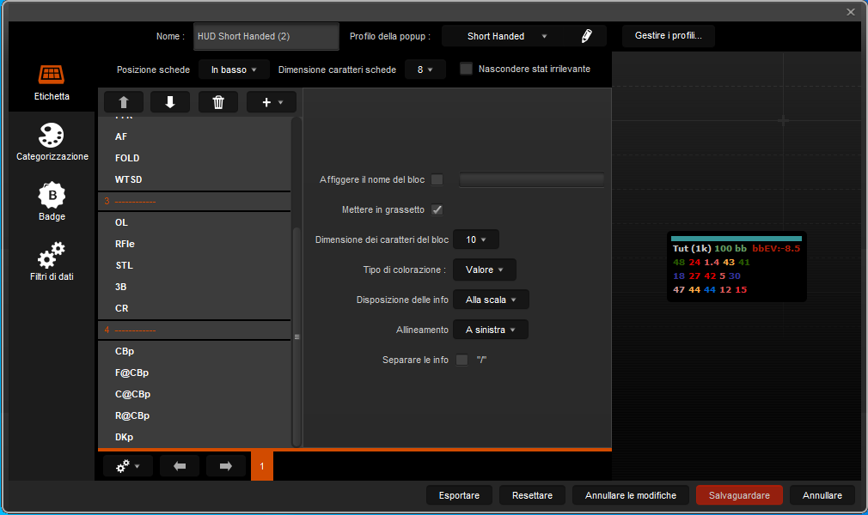The height and width of the screenshot is (515, 868).
Task: Open the Short Handed popup profile dropdown
Action: coord(506,36)
